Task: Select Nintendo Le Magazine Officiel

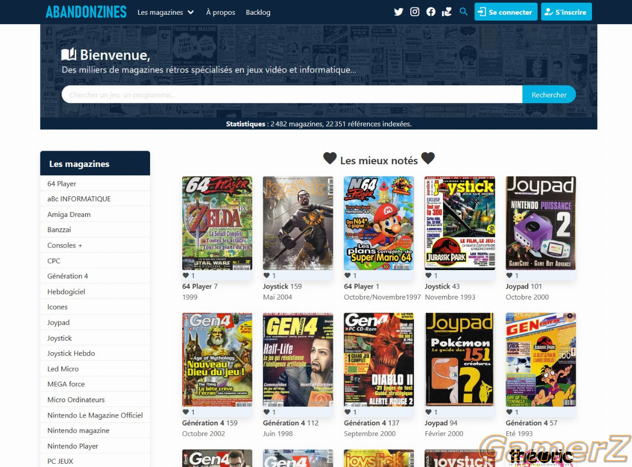Action: click(x=95, y=415)
